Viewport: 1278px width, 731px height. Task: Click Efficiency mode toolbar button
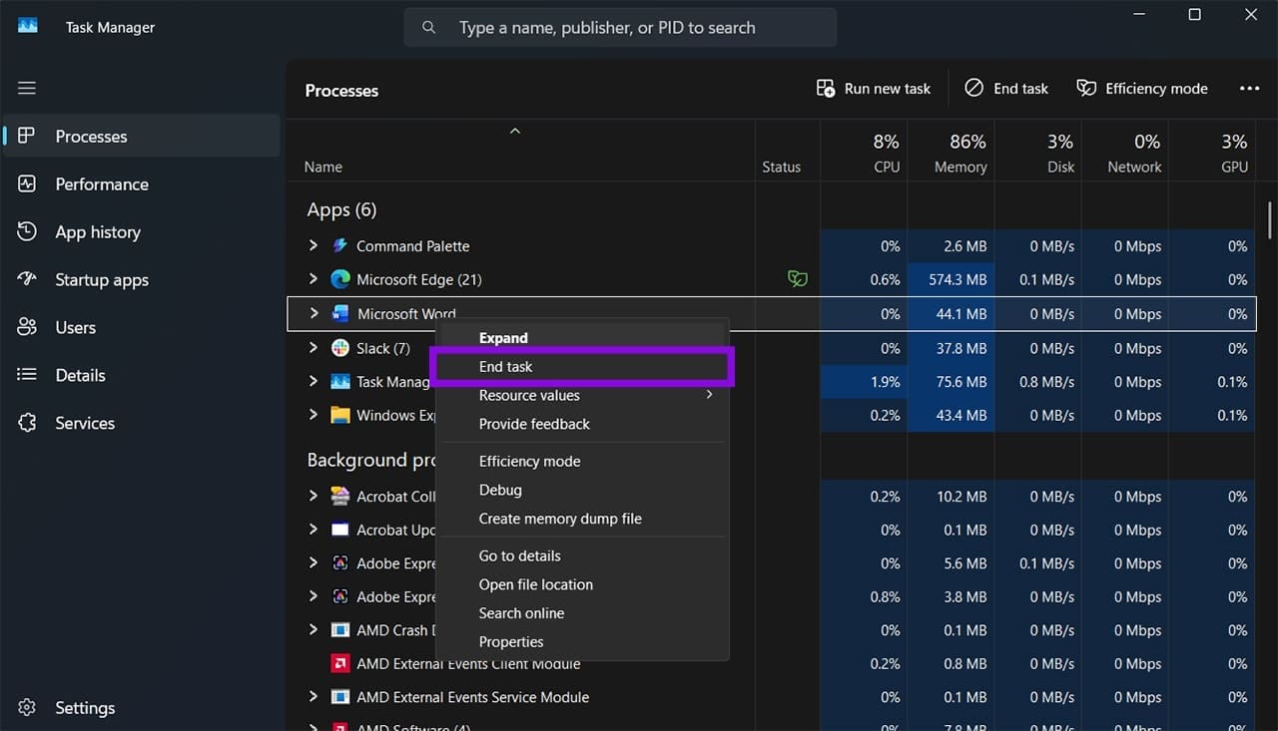(1142, 89)
